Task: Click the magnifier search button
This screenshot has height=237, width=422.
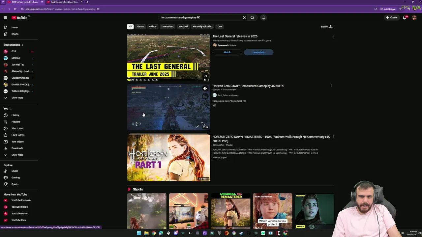Action: [x=252, y=17]
